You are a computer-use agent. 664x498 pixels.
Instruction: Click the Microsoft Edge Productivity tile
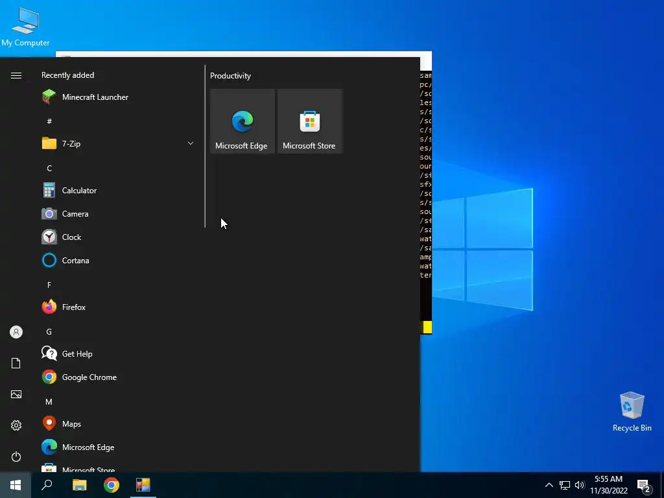point(243,121)
